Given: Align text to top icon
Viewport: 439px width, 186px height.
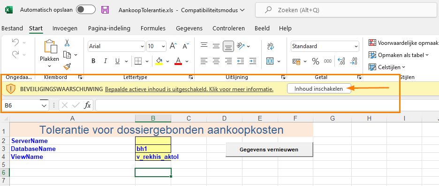Looking at the screenshot, I should tap(204, 46).
